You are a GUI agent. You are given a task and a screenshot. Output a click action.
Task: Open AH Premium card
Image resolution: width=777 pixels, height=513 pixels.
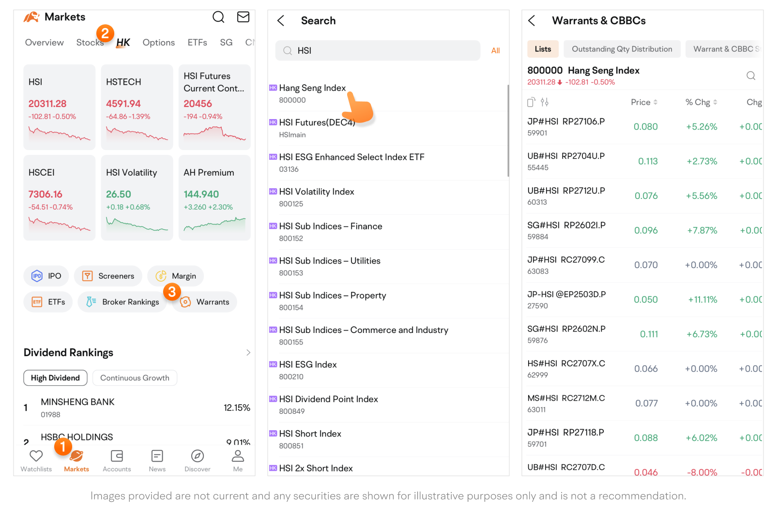214,197
